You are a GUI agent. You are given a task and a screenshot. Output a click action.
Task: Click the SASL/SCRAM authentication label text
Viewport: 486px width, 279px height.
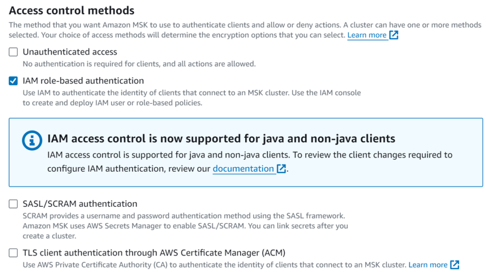coord(80,204)
